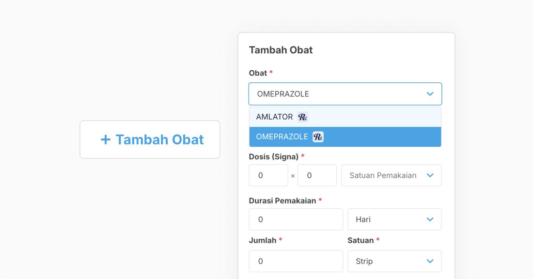Click the Rx icon beside OMEPRAZOLE option
This screenshot has height=279, width=533.
click(x=317, y=137)
